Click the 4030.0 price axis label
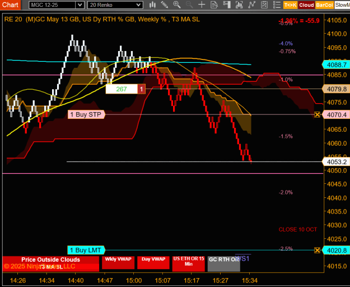Image resolution: width=350 pixels, height=287 pixels. (x=337, y=225)
